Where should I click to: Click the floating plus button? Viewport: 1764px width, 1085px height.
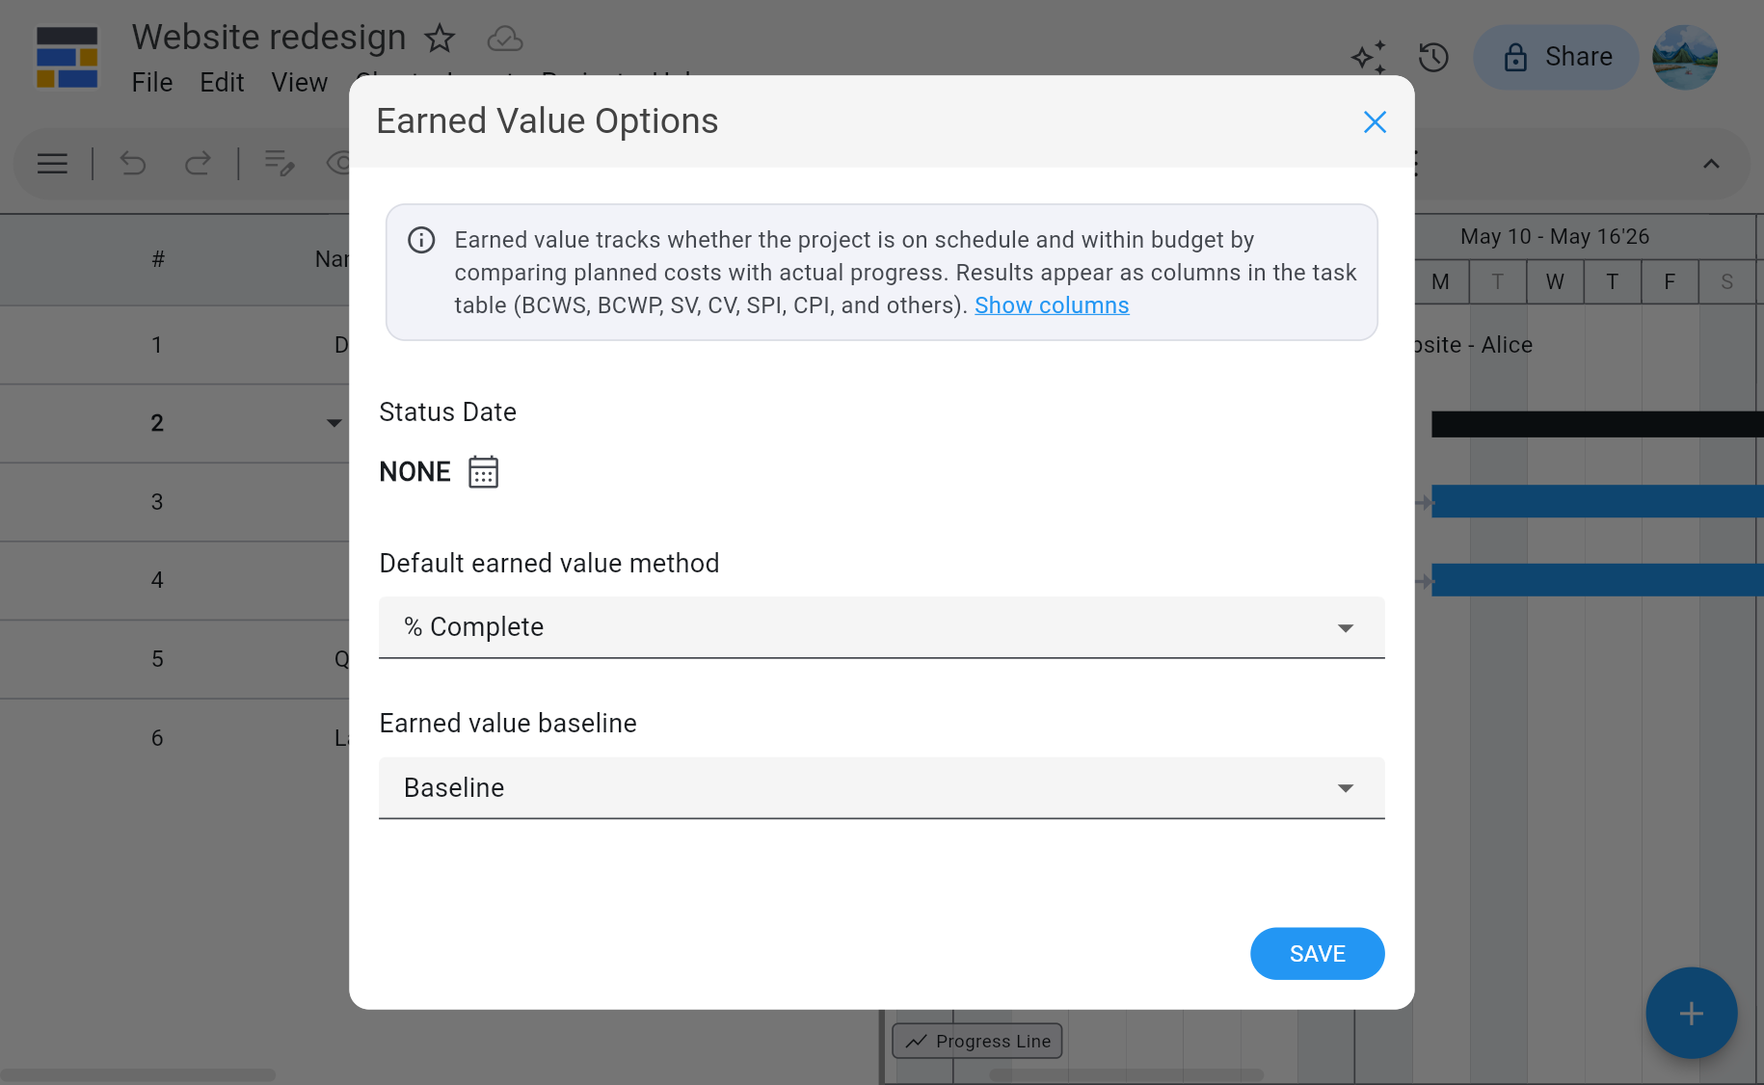[1691, 1013]
